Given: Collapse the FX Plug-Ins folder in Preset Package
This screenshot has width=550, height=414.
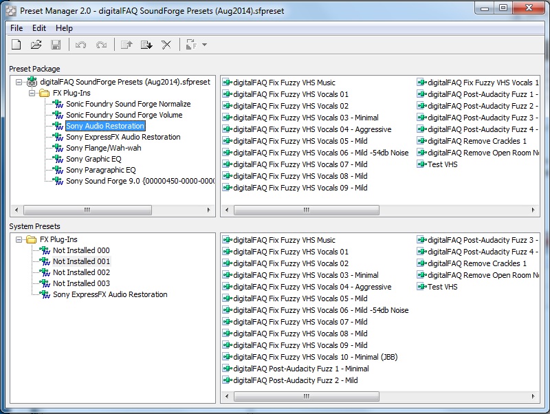Looking at the screenshot, I should coord(32,93).
